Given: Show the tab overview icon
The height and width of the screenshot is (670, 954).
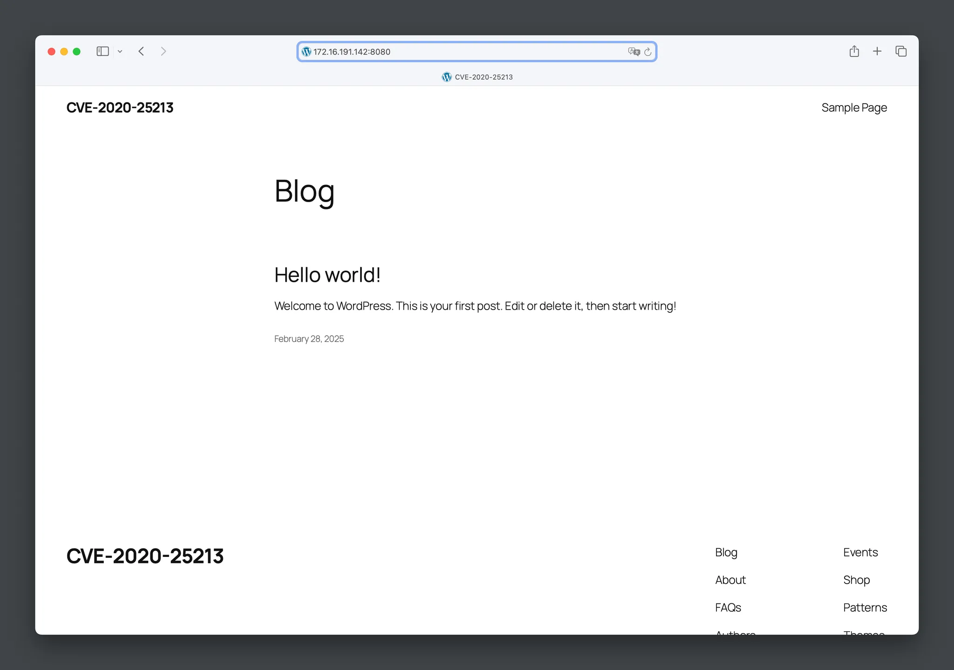Looking at the screenshot, I should click(901, 51).
